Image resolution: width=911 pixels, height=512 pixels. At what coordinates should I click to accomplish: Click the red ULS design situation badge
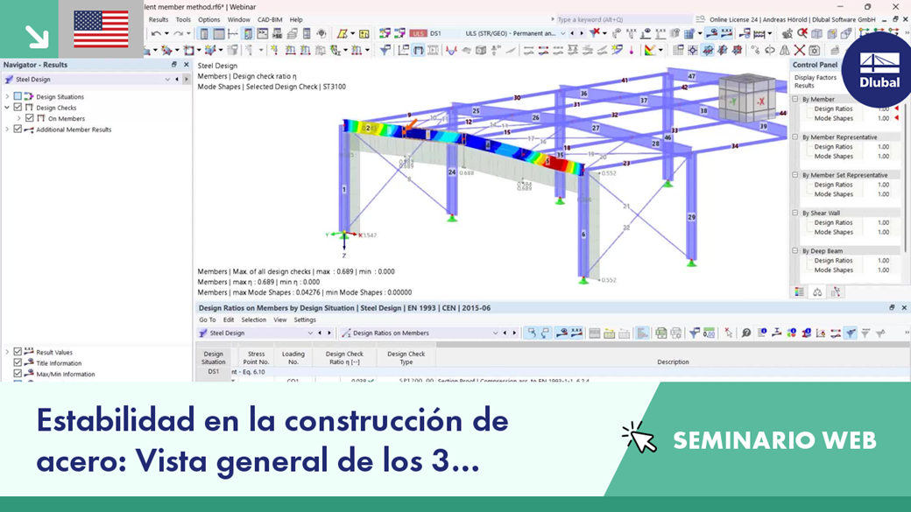pyautogui.click(x=418, y=33)
